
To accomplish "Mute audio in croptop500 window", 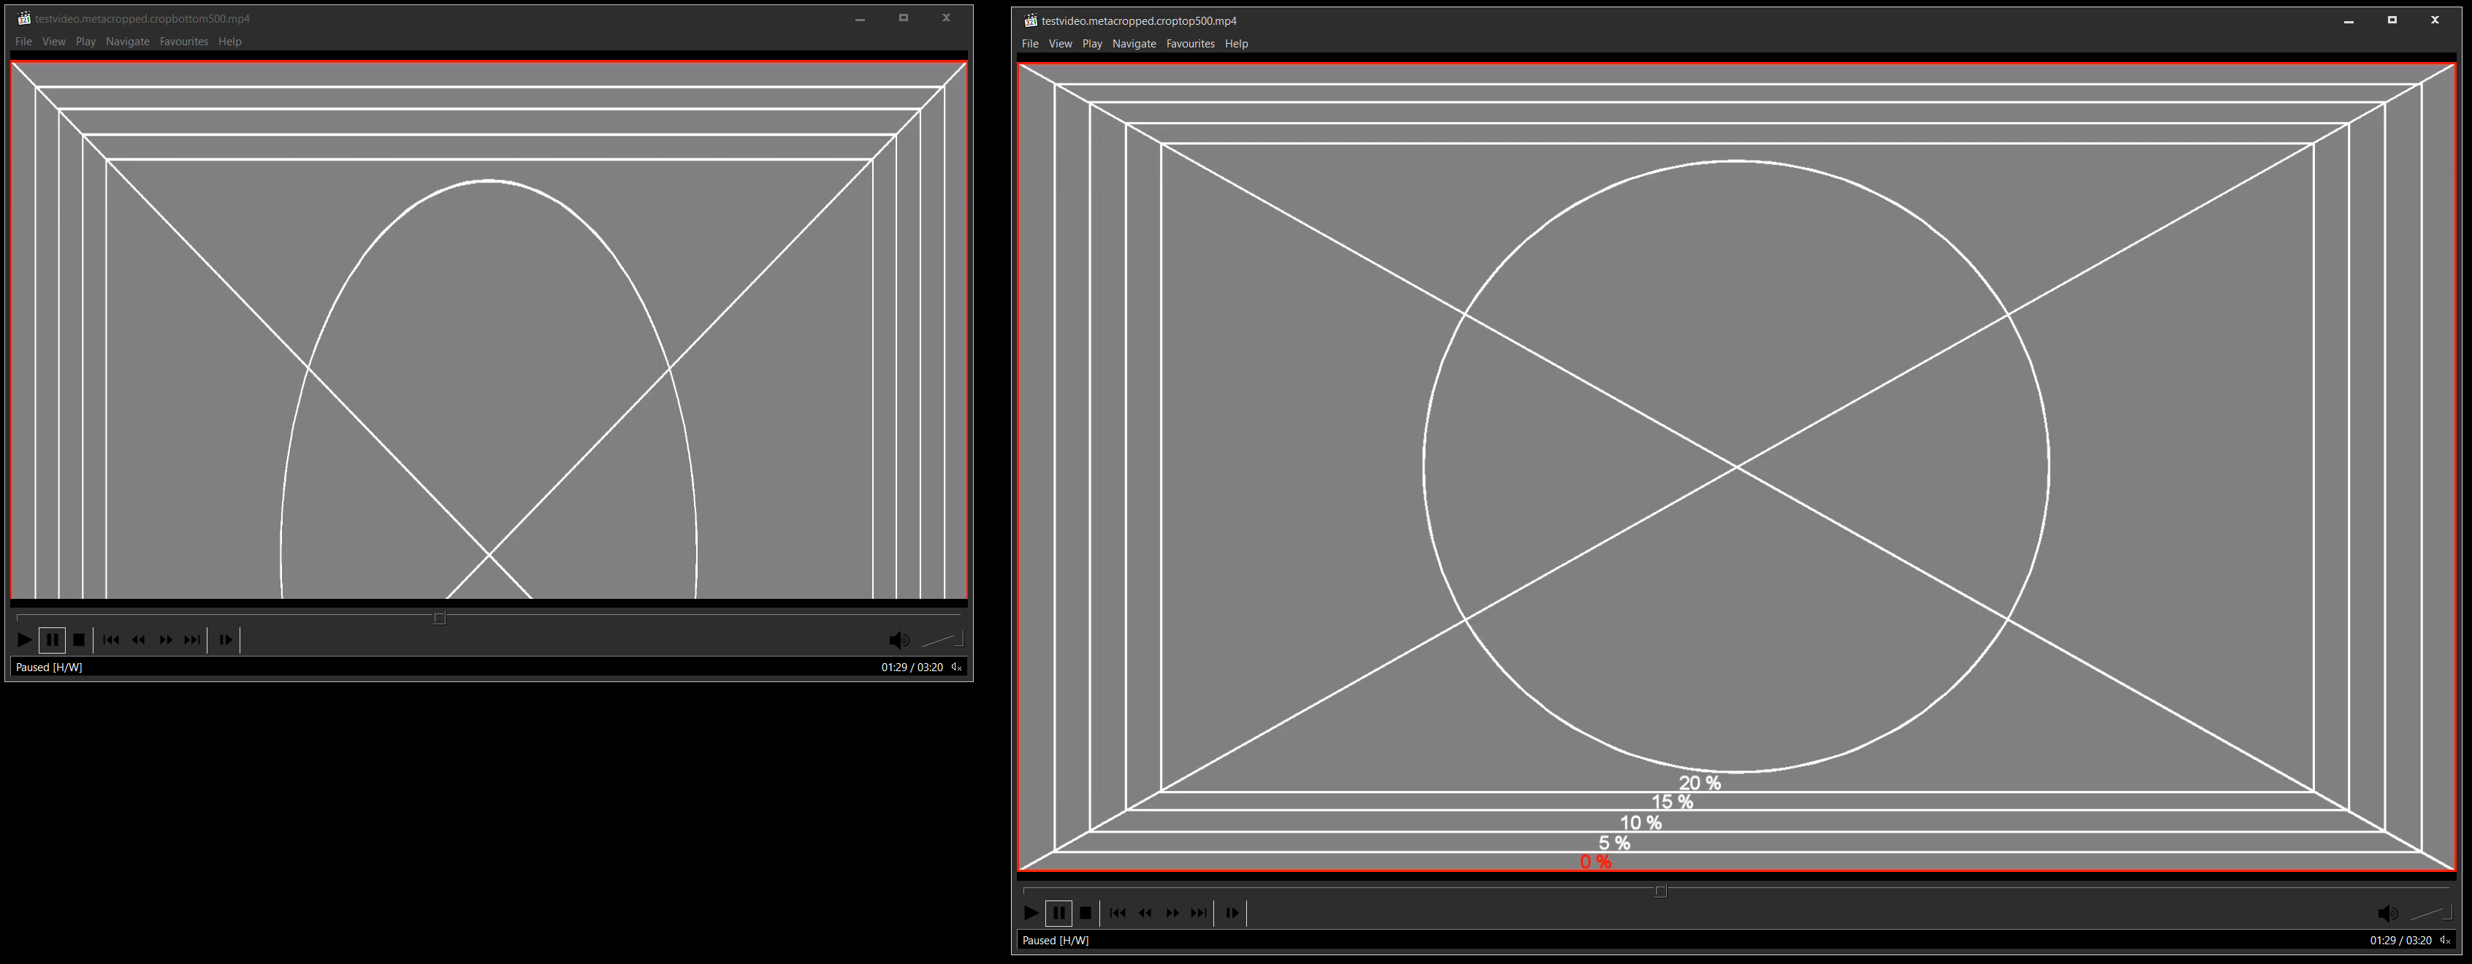I will 2389,913.
